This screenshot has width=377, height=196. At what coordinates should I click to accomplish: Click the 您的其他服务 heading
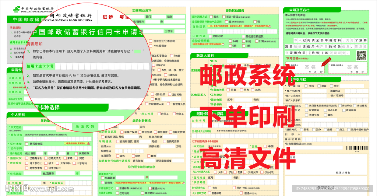point(235,11)
